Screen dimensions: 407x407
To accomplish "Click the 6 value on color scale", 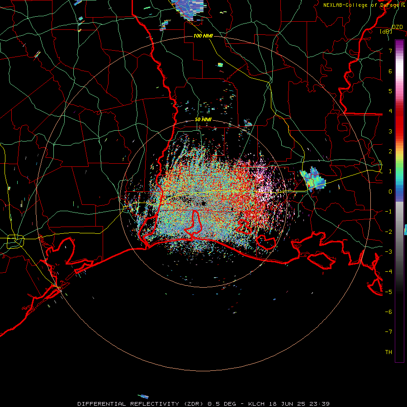I will [390, 71].
